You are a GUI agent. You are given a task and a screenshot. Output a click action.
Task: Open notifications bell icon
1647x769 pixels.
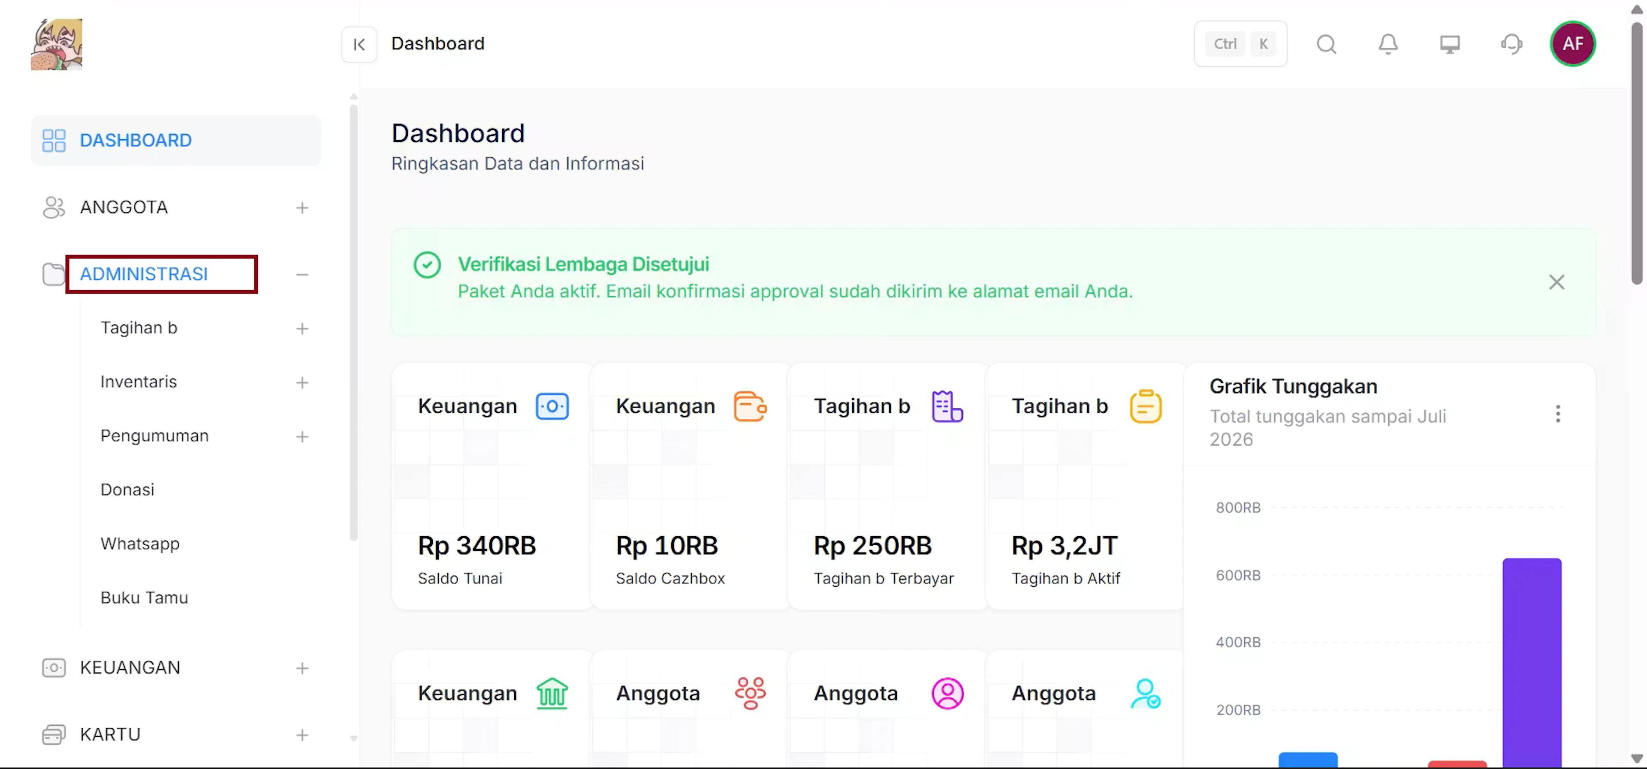tap(1388, 44)
